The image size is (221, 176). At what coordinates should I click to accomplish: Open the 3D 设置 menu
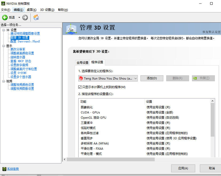pyautogui.click(x=47, y=10)
